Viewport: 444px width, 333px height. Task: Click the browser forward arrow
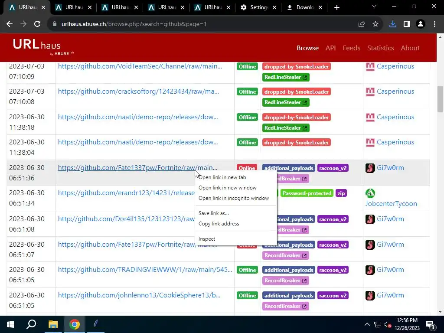(x=23, y=24)
